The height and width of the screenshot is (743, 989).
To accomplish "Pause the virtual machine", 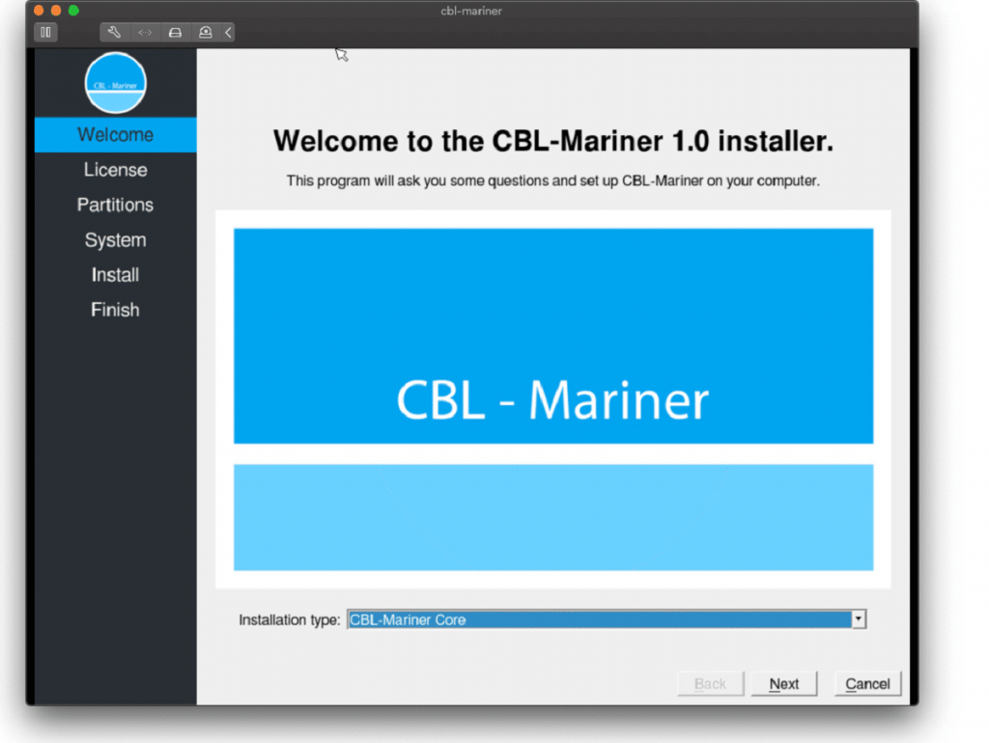I will [x=45, y=32].
